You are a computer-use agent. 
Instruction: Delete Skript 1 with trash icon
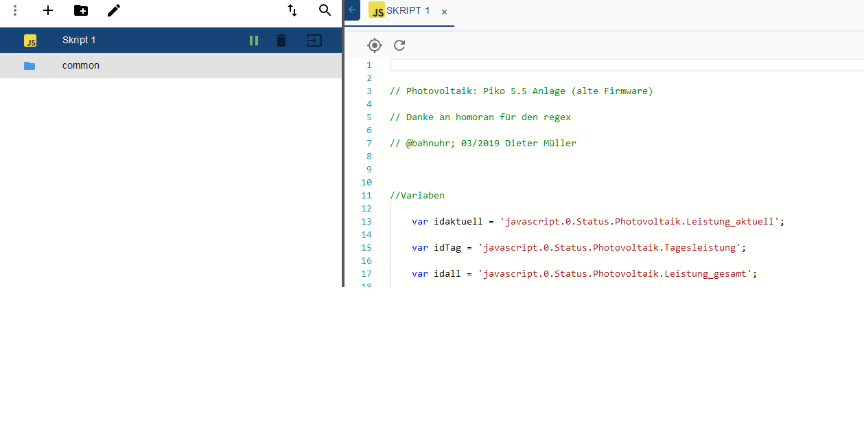coord(281,41)
